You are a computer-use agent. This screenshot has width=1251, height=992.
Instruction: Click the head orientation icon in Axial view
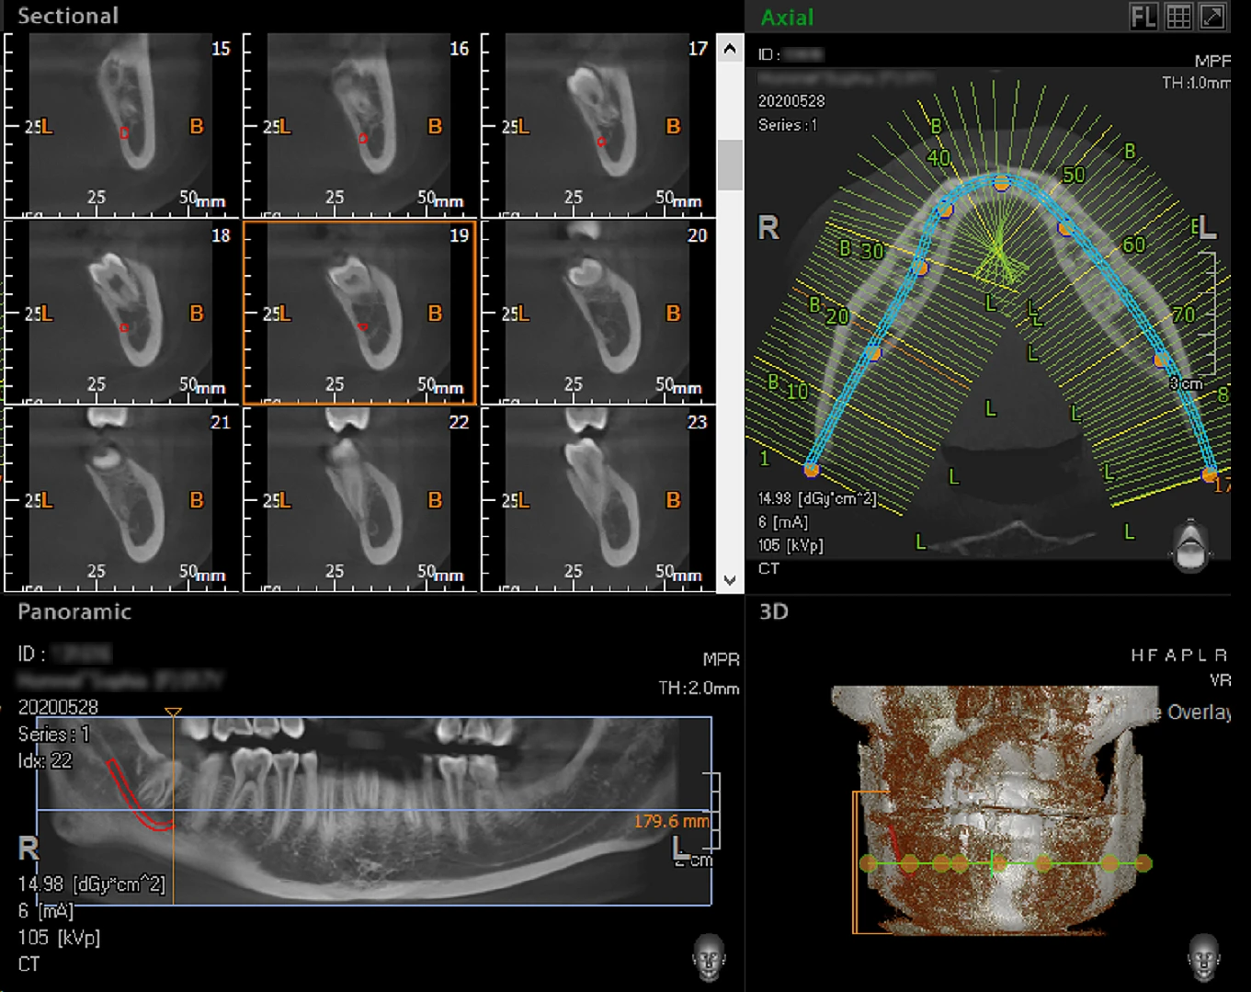point(1191,544)
